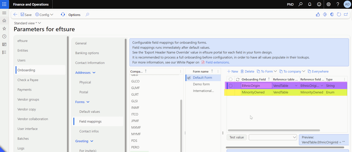The width and height of the screenshot is (352, 152).
Task: Open Favorites star in sidebar
Action: tap(4, 28)
